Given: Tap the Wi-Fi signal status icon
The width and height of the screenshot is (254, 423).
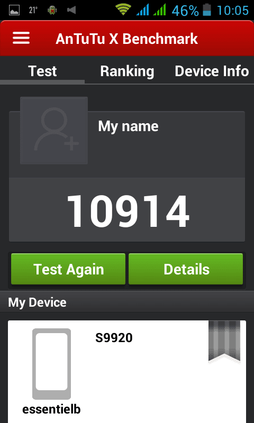Looking at the screenshot, I should tap(123, 10).
